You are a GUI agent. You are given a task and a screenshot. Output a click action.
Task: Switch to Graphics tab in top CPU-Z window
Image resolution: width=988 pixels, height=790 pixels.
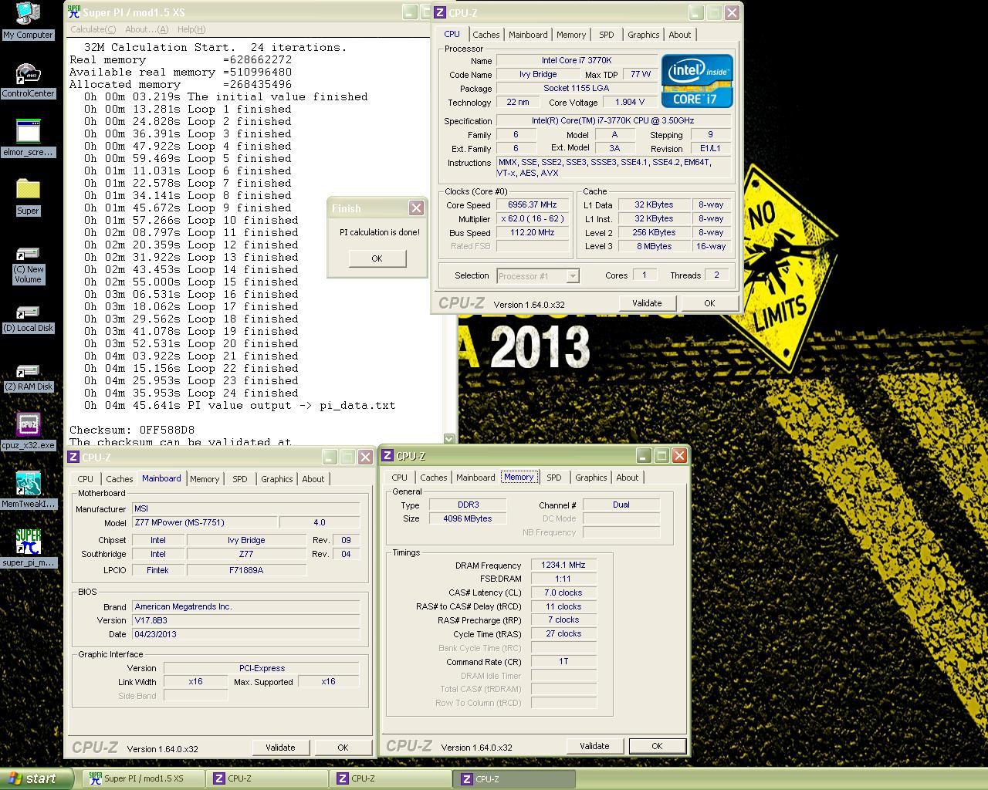click(x=643, y=35)
